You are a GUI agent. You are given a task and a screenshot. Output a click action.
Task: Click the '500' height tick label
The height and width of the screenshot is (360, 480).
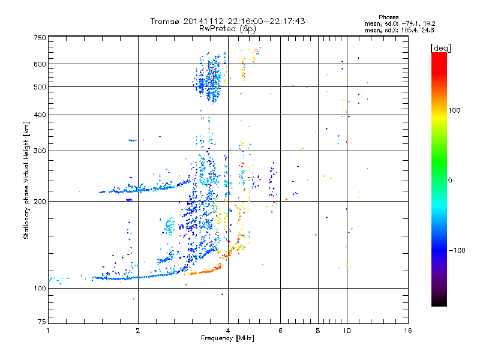click(40, 87)
